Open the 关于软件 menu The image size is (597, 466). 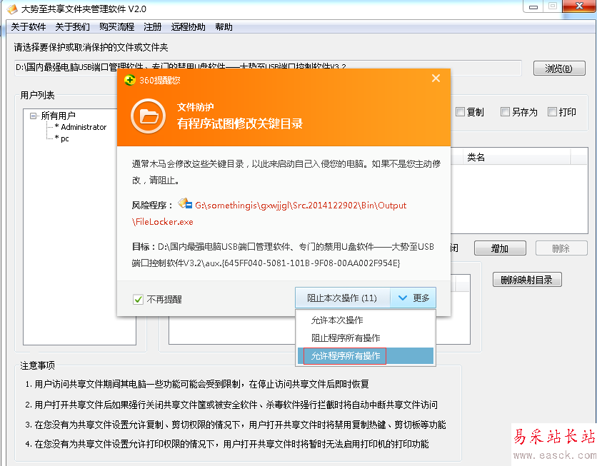coord(28,27)
